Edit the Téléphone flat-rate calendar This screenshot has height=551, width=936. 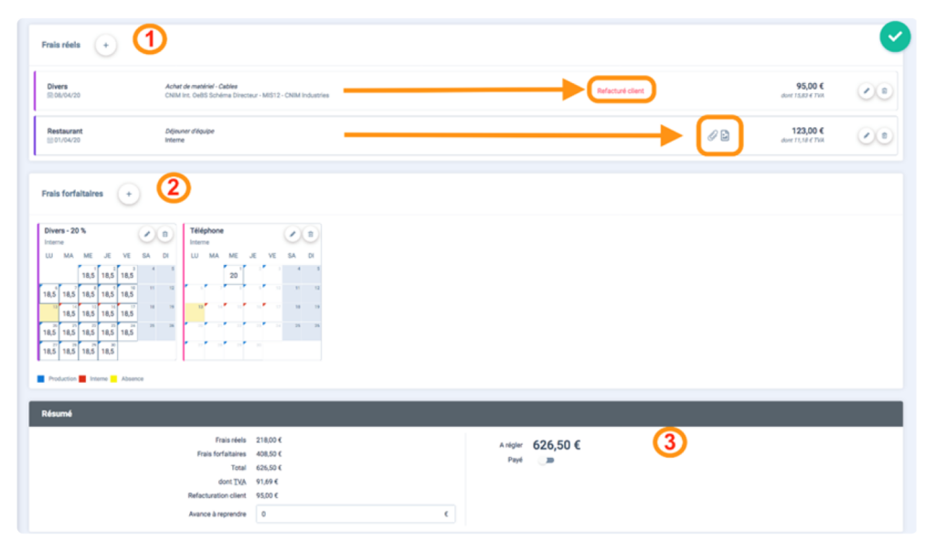coord(292,235)
